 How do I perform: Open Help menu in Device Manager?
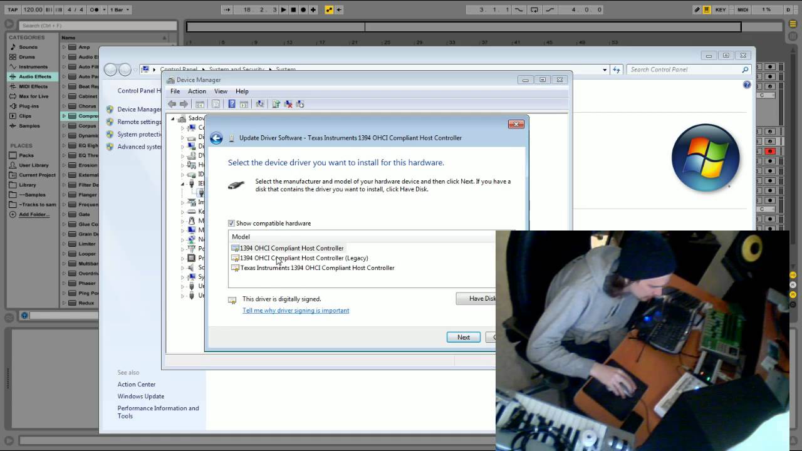242,91
